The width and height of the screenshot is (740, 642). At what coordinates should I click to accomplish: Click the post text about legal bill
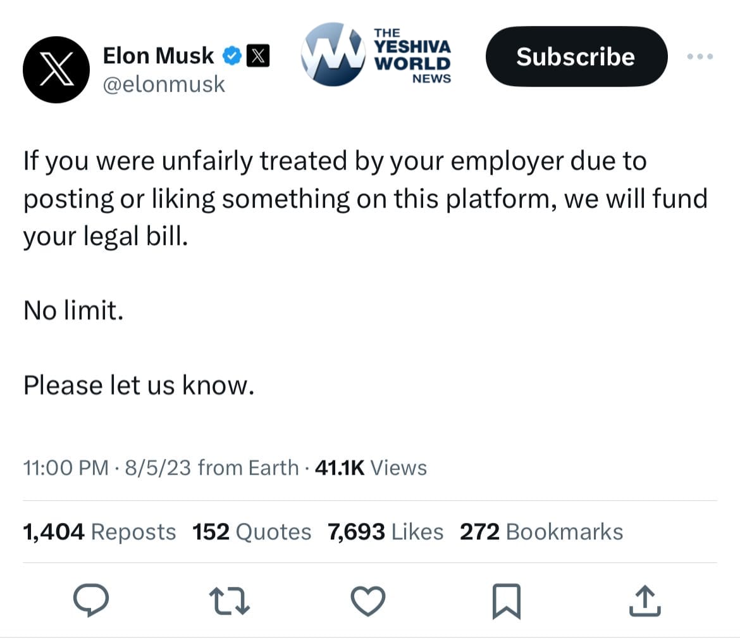click(364, 199)
